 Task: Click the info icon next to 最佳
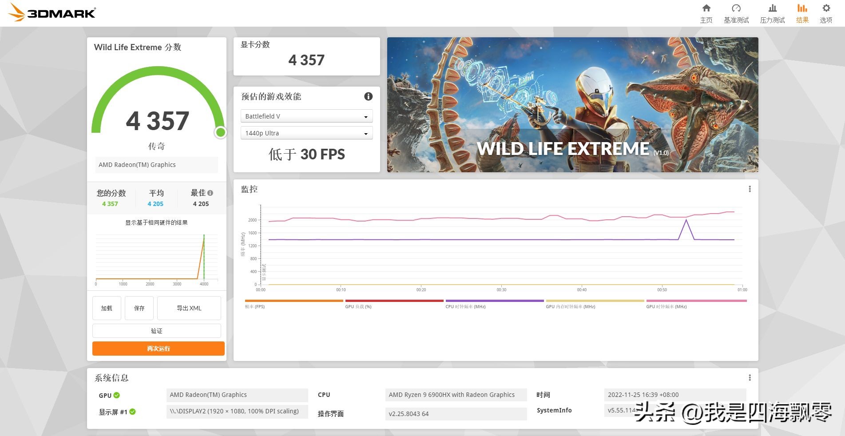click(x=210, y=193)
